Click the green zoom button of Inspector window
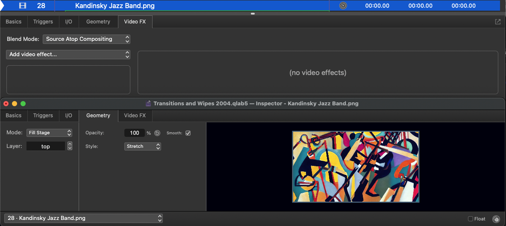The height and width of the screenshot is (226, 506). coord(23,103)
